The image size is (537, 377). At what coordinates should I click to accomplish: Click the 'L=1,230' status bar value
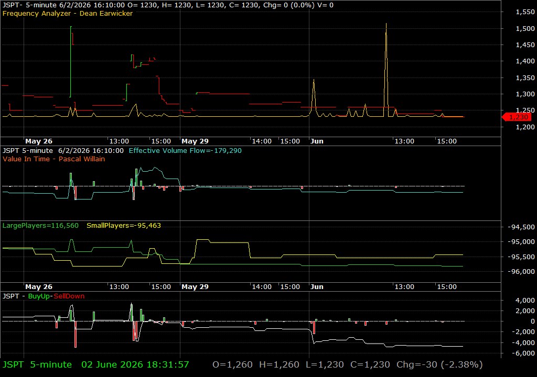[325, 364]
